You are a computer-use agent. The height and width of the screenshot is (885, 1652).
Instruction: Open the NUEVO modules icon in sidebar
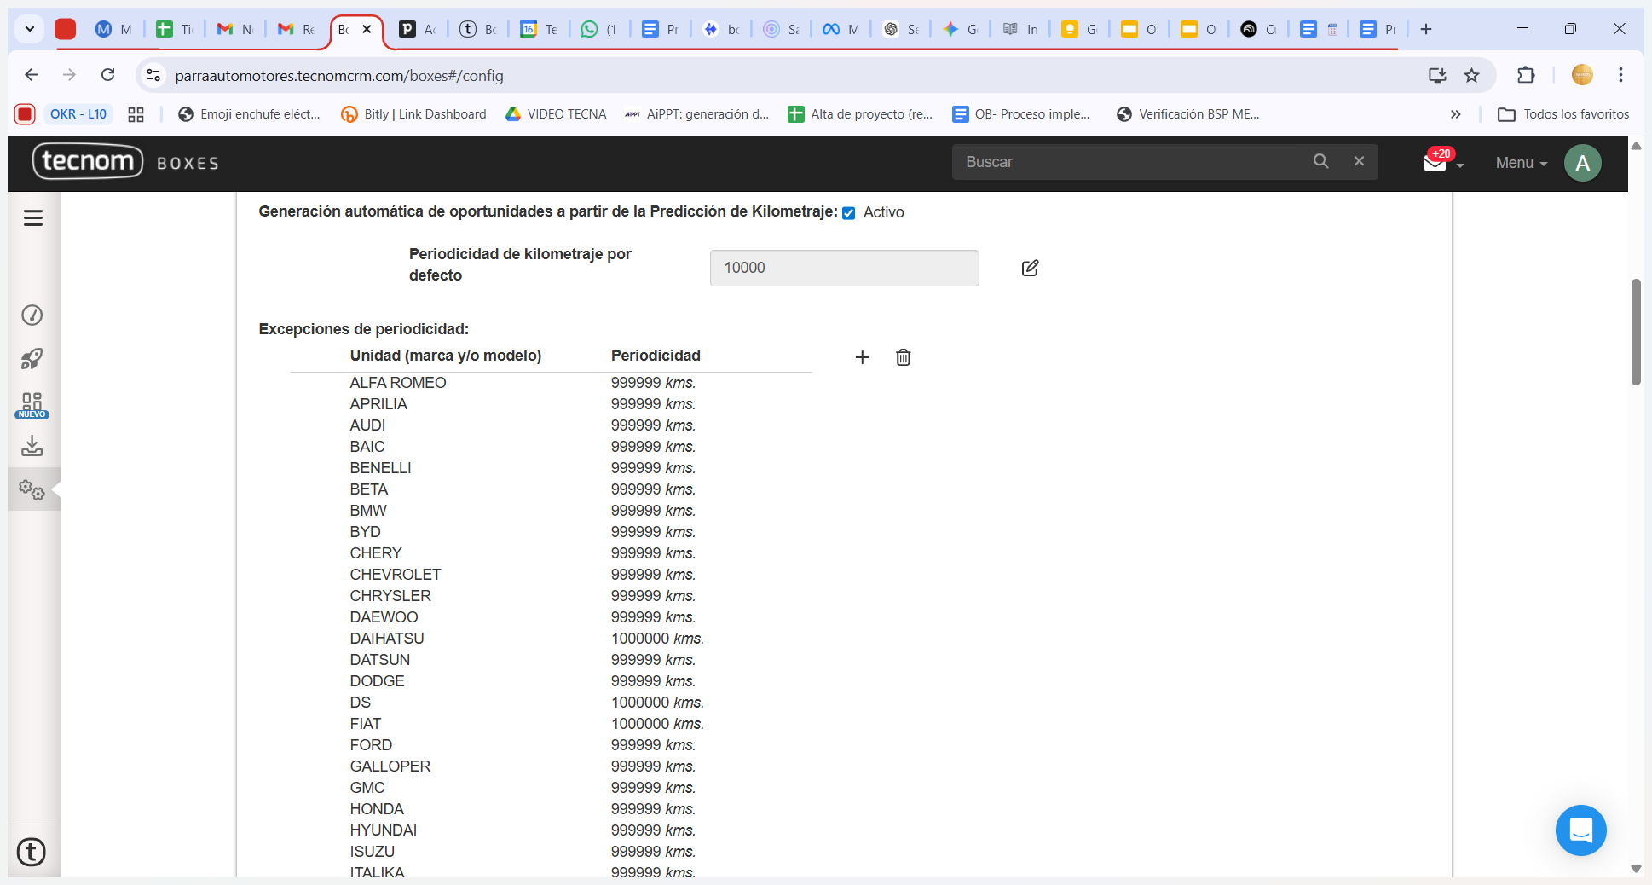32,404
